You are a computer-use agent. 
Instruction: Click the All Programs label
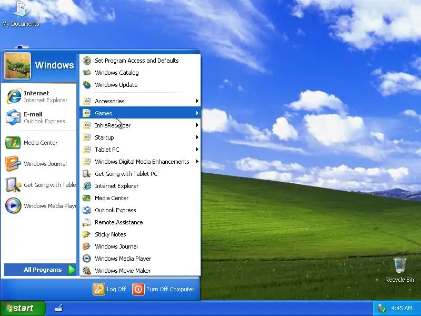43,270
